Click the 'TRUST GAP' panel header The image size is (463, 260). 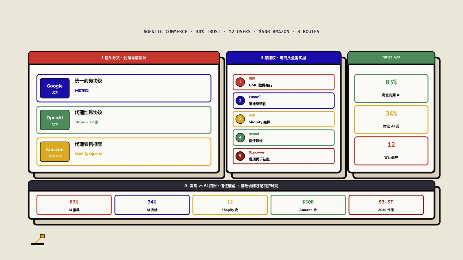point(391,57)
